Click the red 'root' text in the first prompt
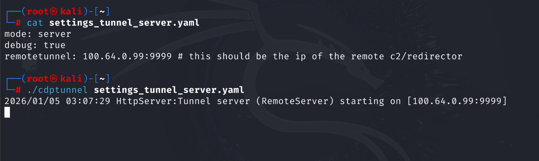Image resolution: width=539 pixels, height=161 pixels. tap(38, 11)
